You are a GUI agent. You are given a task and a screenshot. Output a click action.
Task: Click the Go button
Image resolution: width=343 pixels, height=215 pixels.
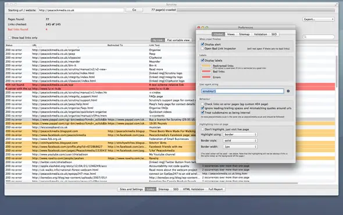134,10
